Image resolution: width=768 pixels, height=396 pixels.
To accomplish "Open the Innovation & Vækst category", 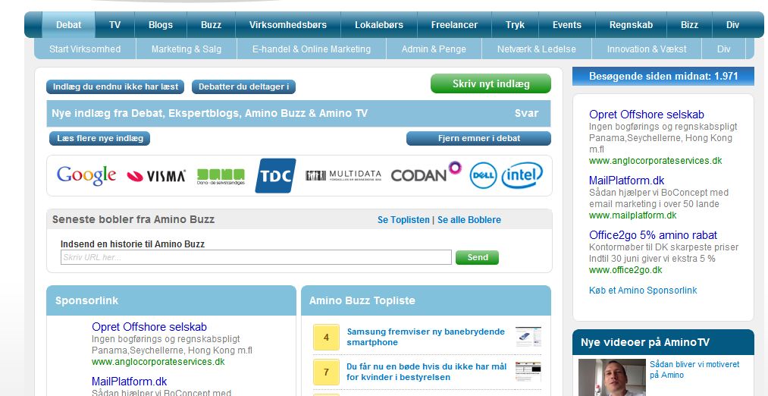I will 647,49.
